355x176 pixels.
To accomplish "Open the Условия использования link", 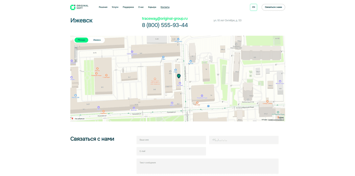I will [x=276, y=120].
